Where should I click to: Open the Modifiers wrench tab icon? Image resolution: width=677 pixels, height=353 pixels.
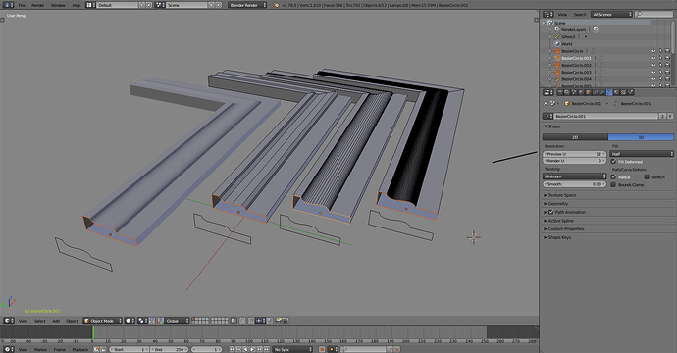[x=602, y=92]
